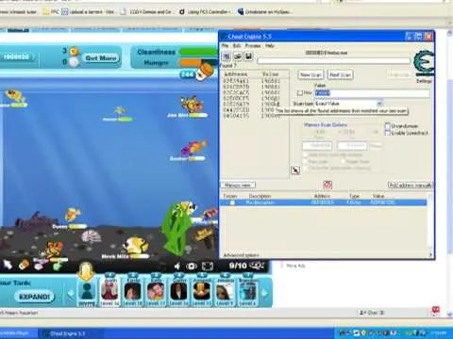Select the No description address table row

click(x=324, y=202)
